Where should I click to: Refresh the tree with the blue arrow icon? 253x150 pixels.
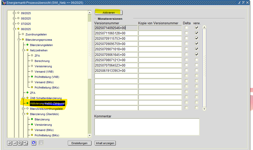pos(34,143)
